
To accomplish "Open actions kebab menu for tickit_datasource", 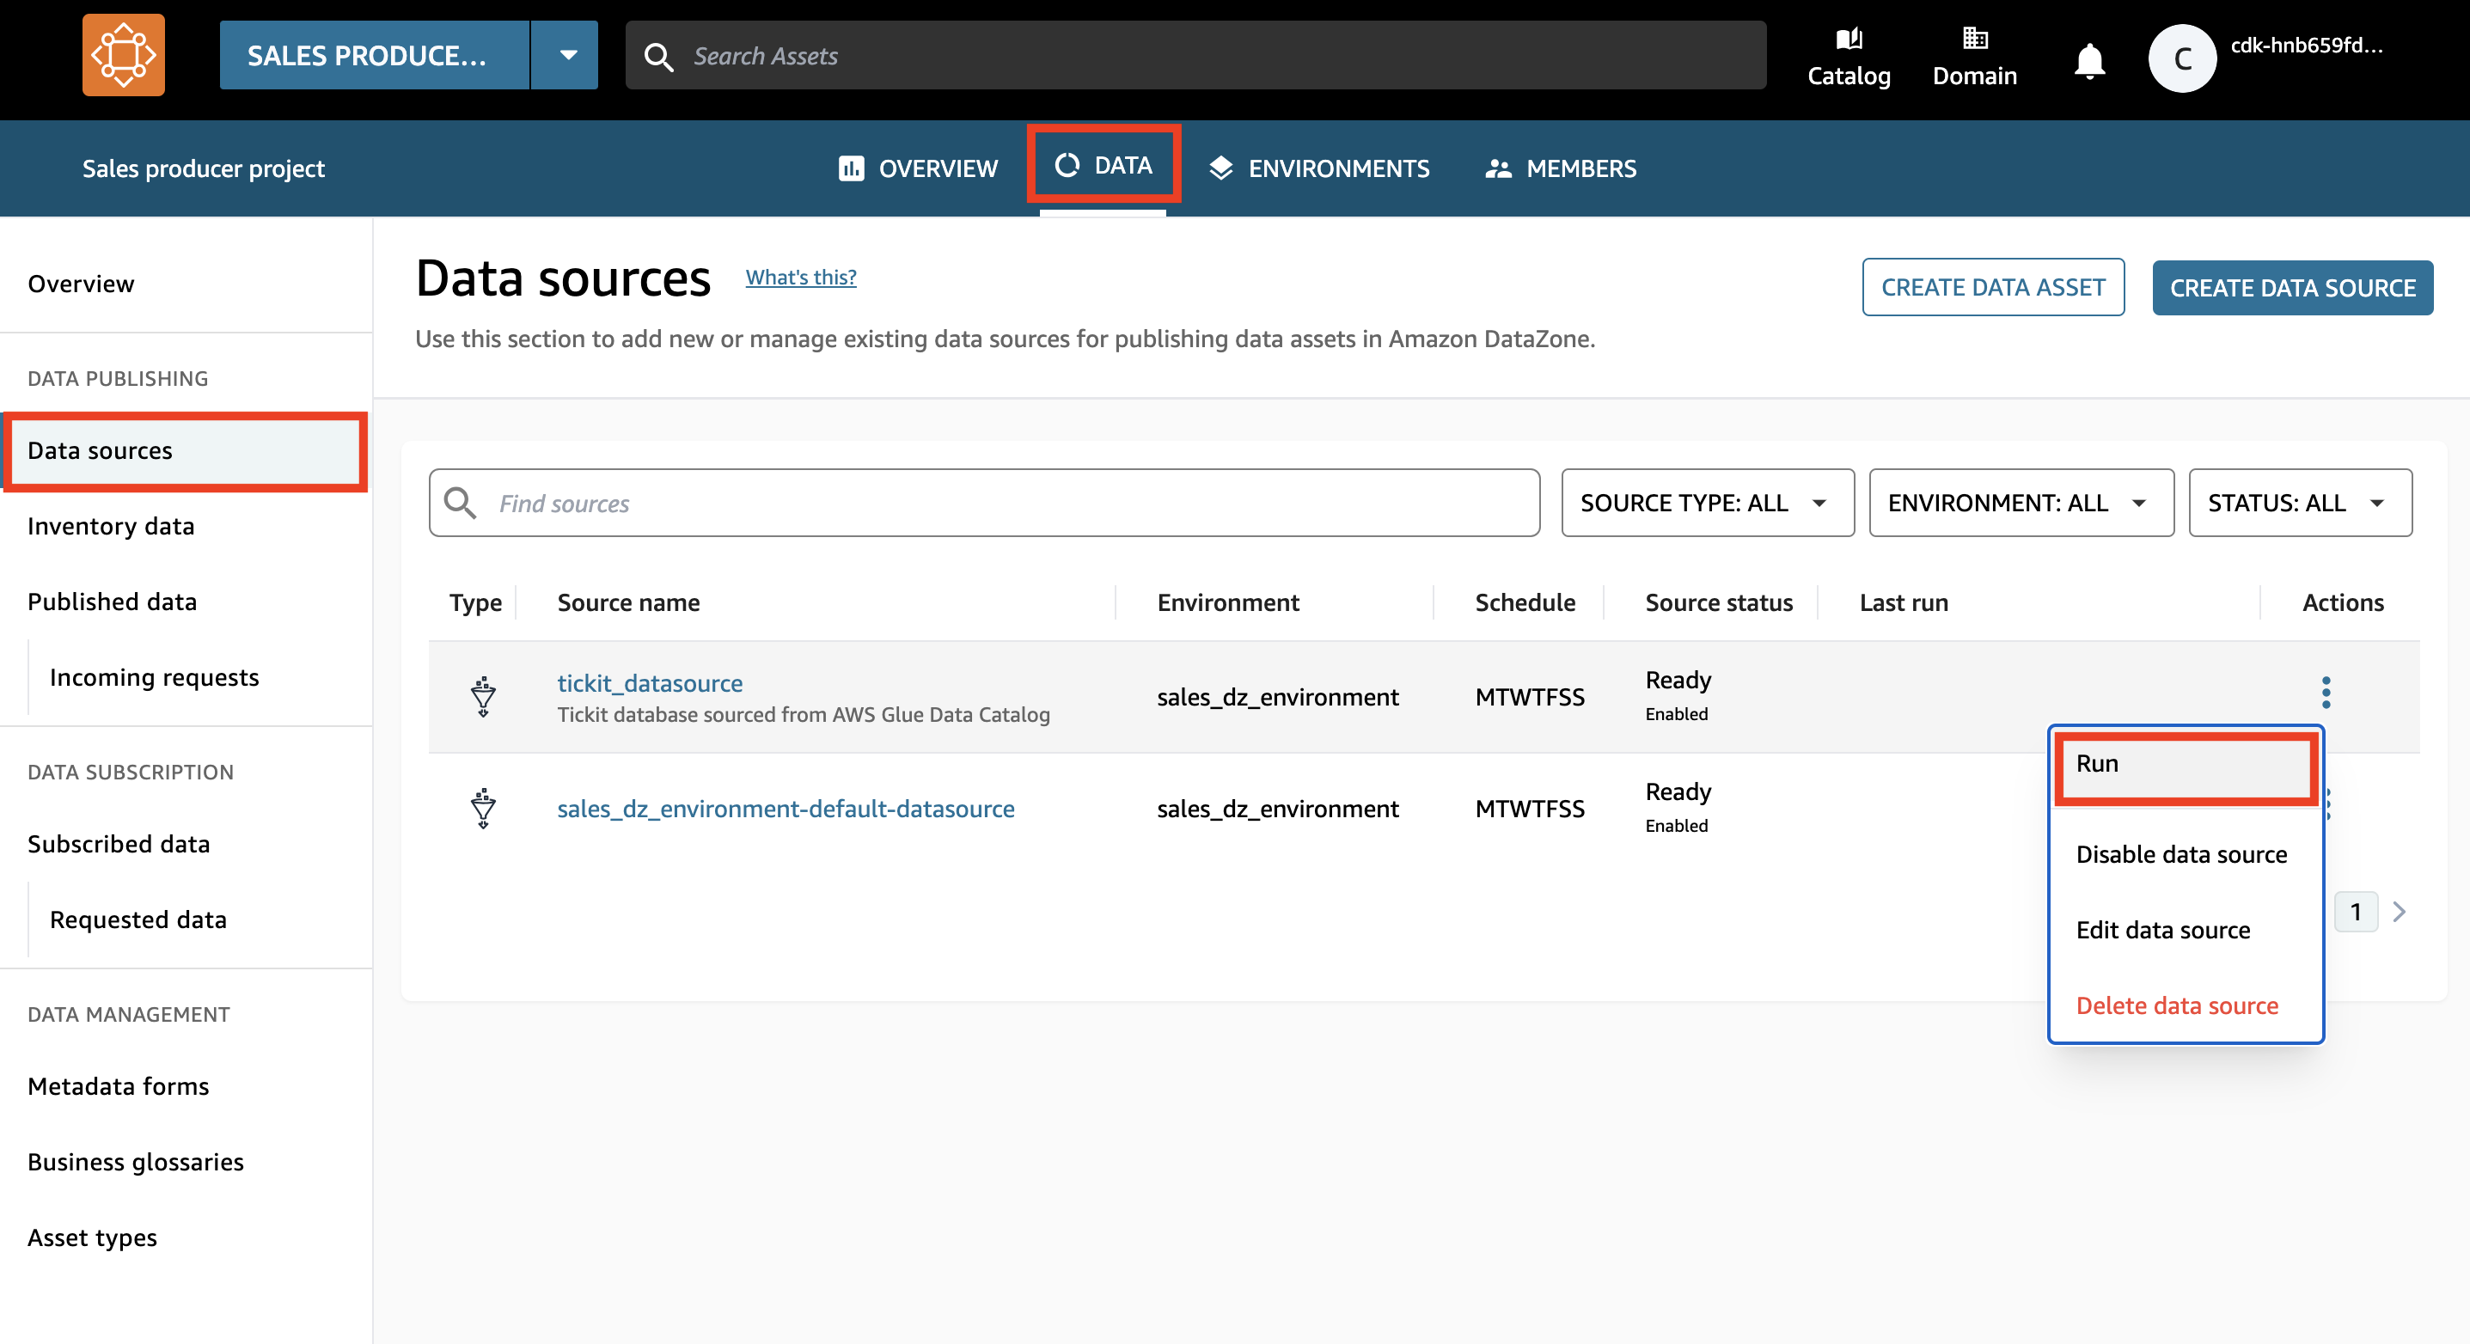I will (x=2326, y=692).
